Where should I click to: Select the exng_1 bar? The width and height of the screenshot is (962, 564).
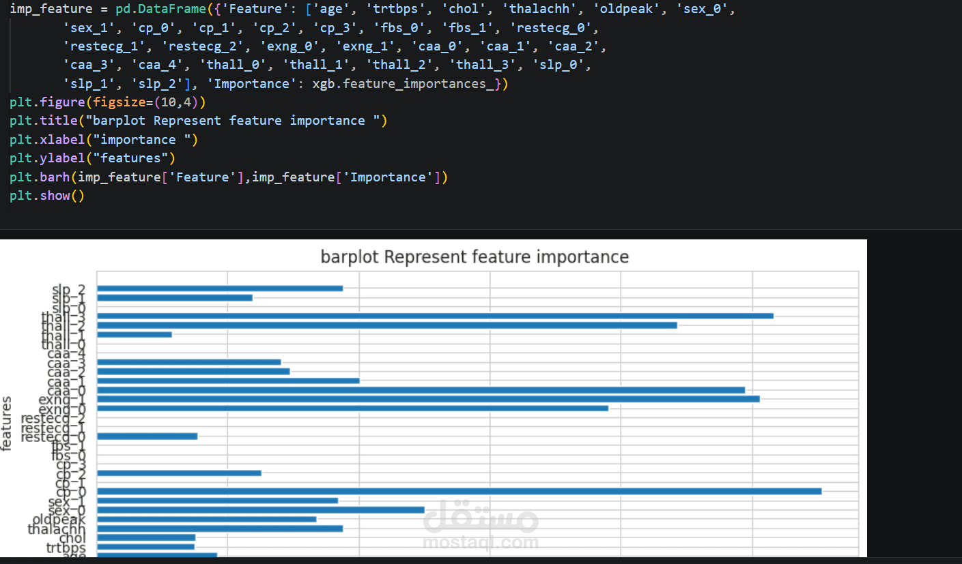tap(428, 399)
